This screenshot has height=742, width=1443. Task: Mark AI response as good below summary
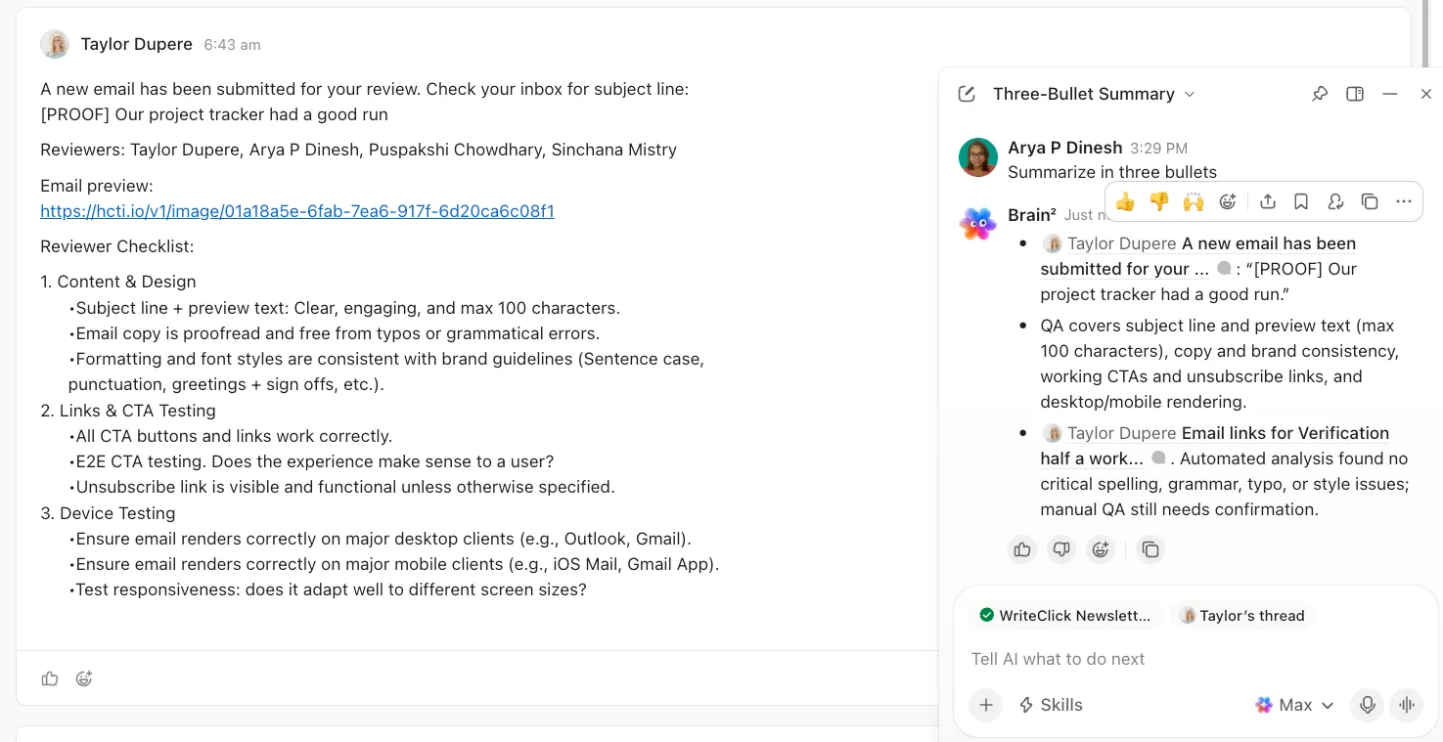point(1022,549)
